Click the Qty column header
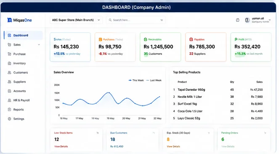Viewport: 279px width, 154px height. (232, 82)
